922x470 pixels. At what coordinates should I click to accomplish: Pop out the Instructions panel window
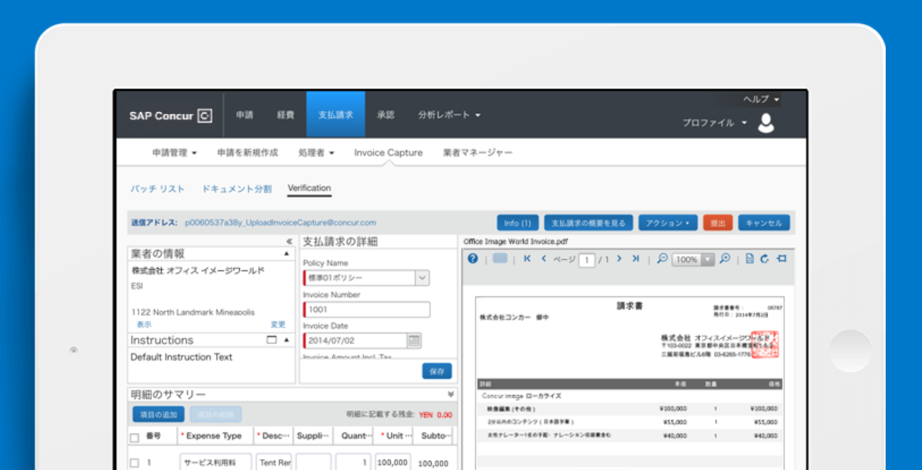[272, 340]
